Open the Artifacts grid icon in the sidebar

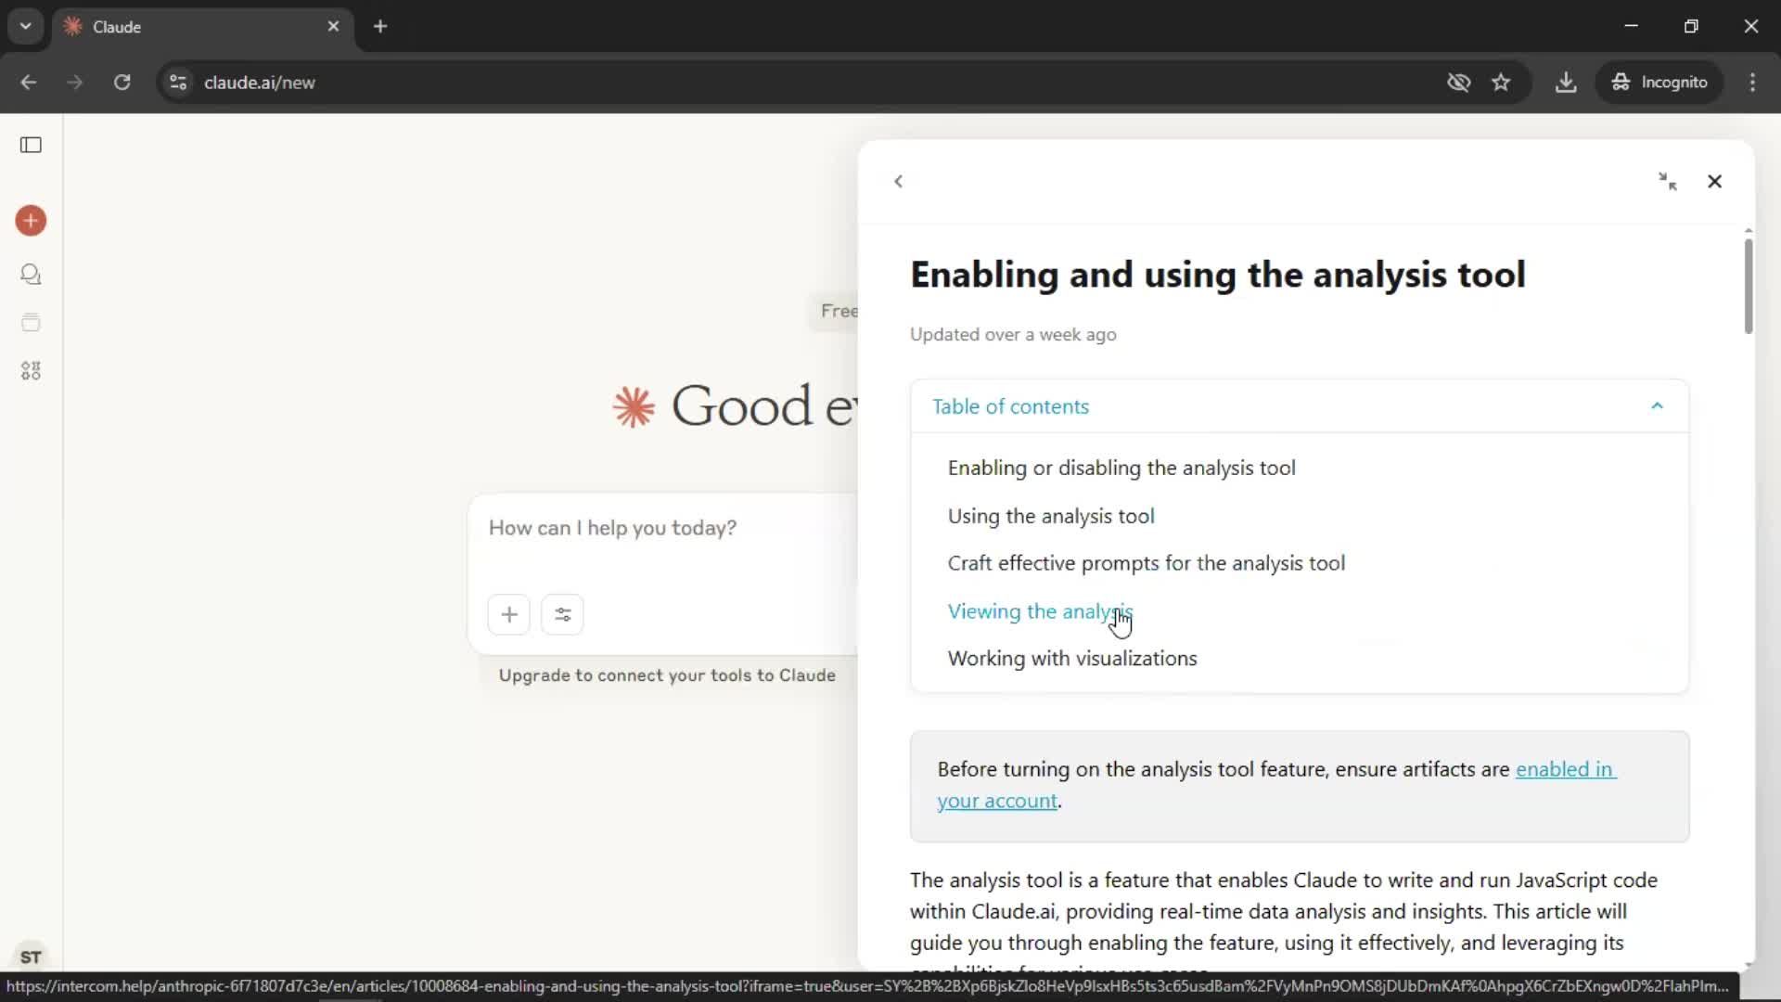point(31,371)
